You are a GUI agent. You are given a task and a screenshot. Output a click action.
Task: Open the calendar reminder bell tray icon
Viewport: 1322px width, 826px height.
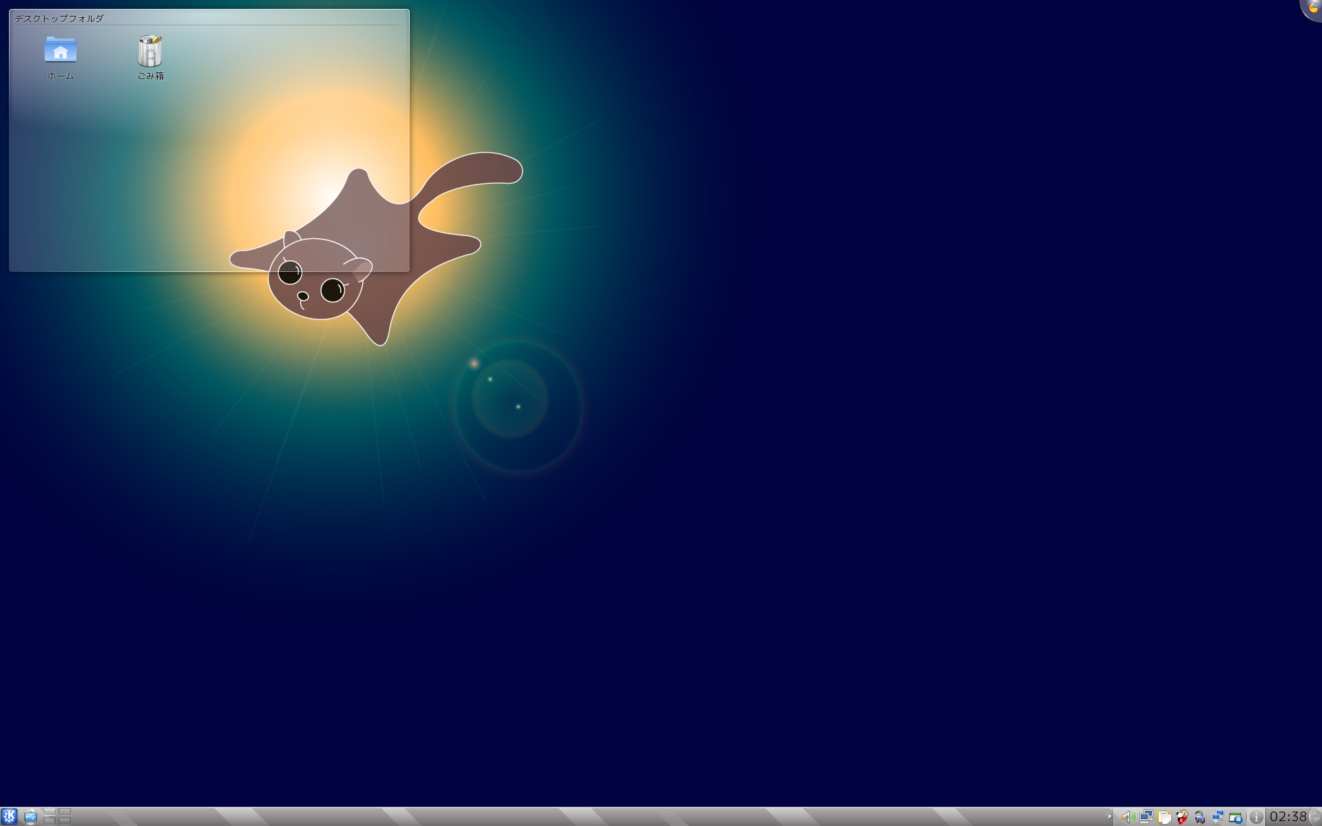(x=1236, y=817)
